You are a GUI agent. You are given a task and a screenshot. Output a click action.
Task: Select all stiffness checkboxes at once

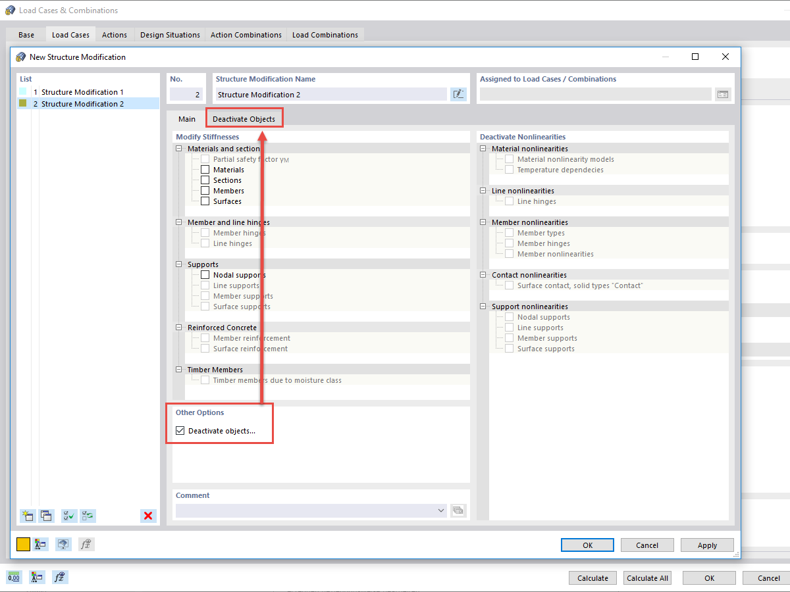(x=68, y=516)
